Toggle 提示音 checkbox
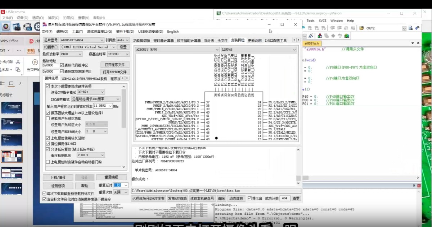 [x=249, y=198]
